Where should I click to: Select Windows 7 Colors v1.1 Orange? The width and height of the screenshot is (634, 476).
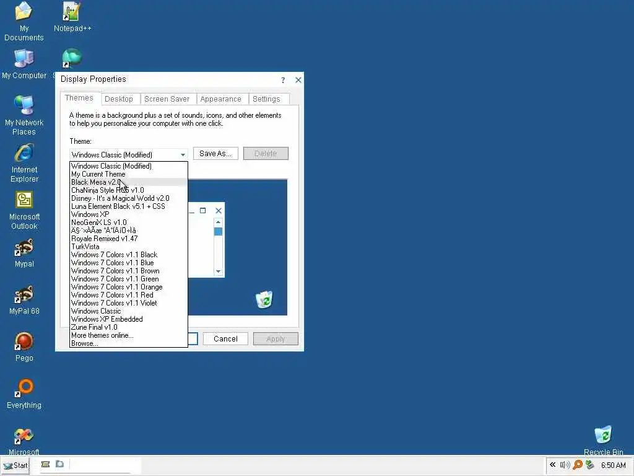[x=129, y=287]
